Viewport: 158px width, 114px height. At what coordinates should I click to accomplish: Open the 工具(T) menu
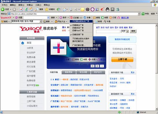38,5
